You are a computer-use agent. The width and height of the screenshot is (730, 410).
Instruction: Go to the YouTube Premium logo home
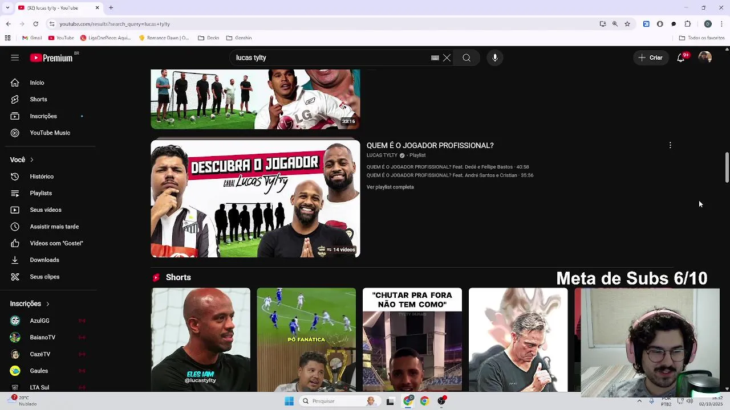point(52,58)
